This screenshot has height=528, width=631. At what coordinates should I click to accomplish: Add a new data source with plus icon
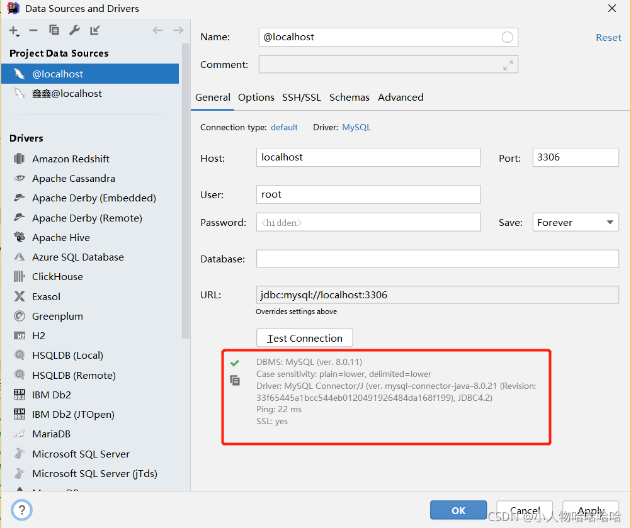[x=14, y=31]
